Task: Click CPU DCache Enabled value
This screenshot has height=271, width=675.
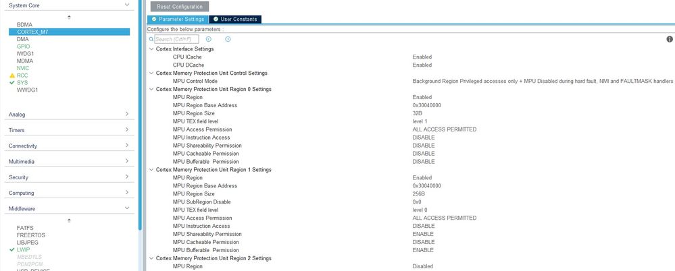Action: pos(422,65)
